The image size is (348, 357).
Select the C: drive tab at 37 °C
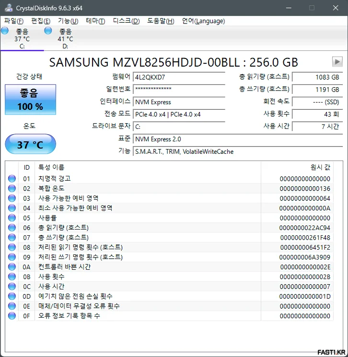[x=22, y=39]
